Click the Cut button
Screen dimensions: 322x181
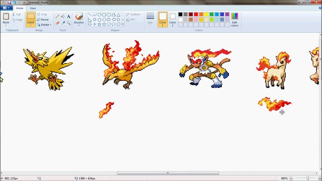click(x=16, y=15)
